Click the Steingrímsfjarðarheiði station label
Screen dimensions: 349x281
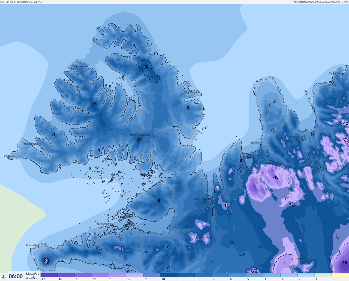click(142, 135)
